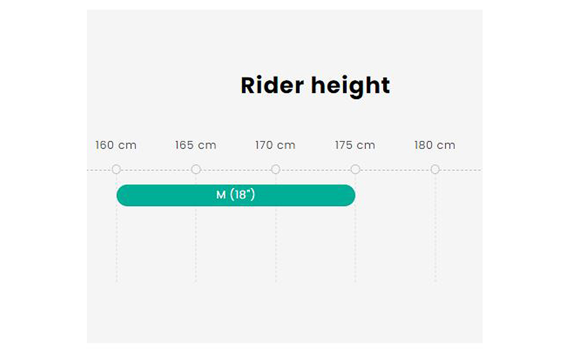Click the 165 cm circle marker

pos(196,169)
